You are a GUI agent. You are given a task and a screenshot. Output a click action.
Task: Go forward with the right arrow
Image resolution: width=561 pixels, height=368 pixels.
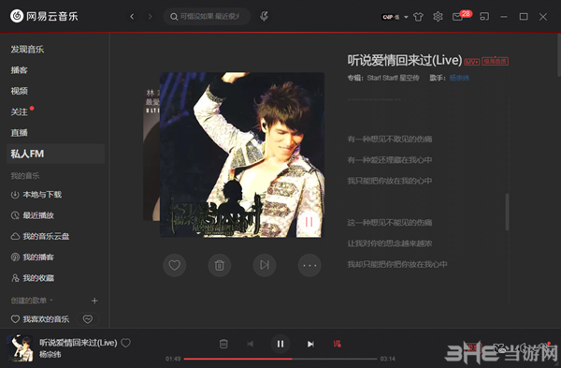tap(150, 17)
